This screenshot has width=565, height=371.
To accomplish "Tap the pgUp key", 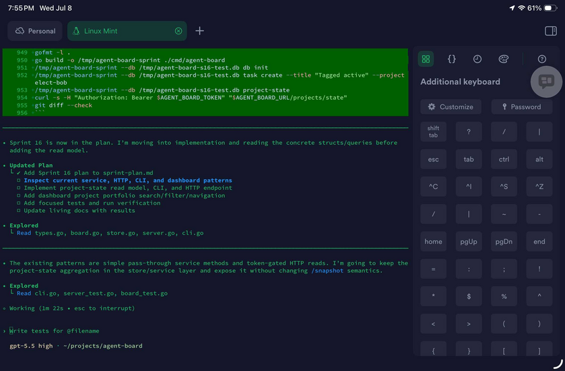I will (x=469, y=241).
